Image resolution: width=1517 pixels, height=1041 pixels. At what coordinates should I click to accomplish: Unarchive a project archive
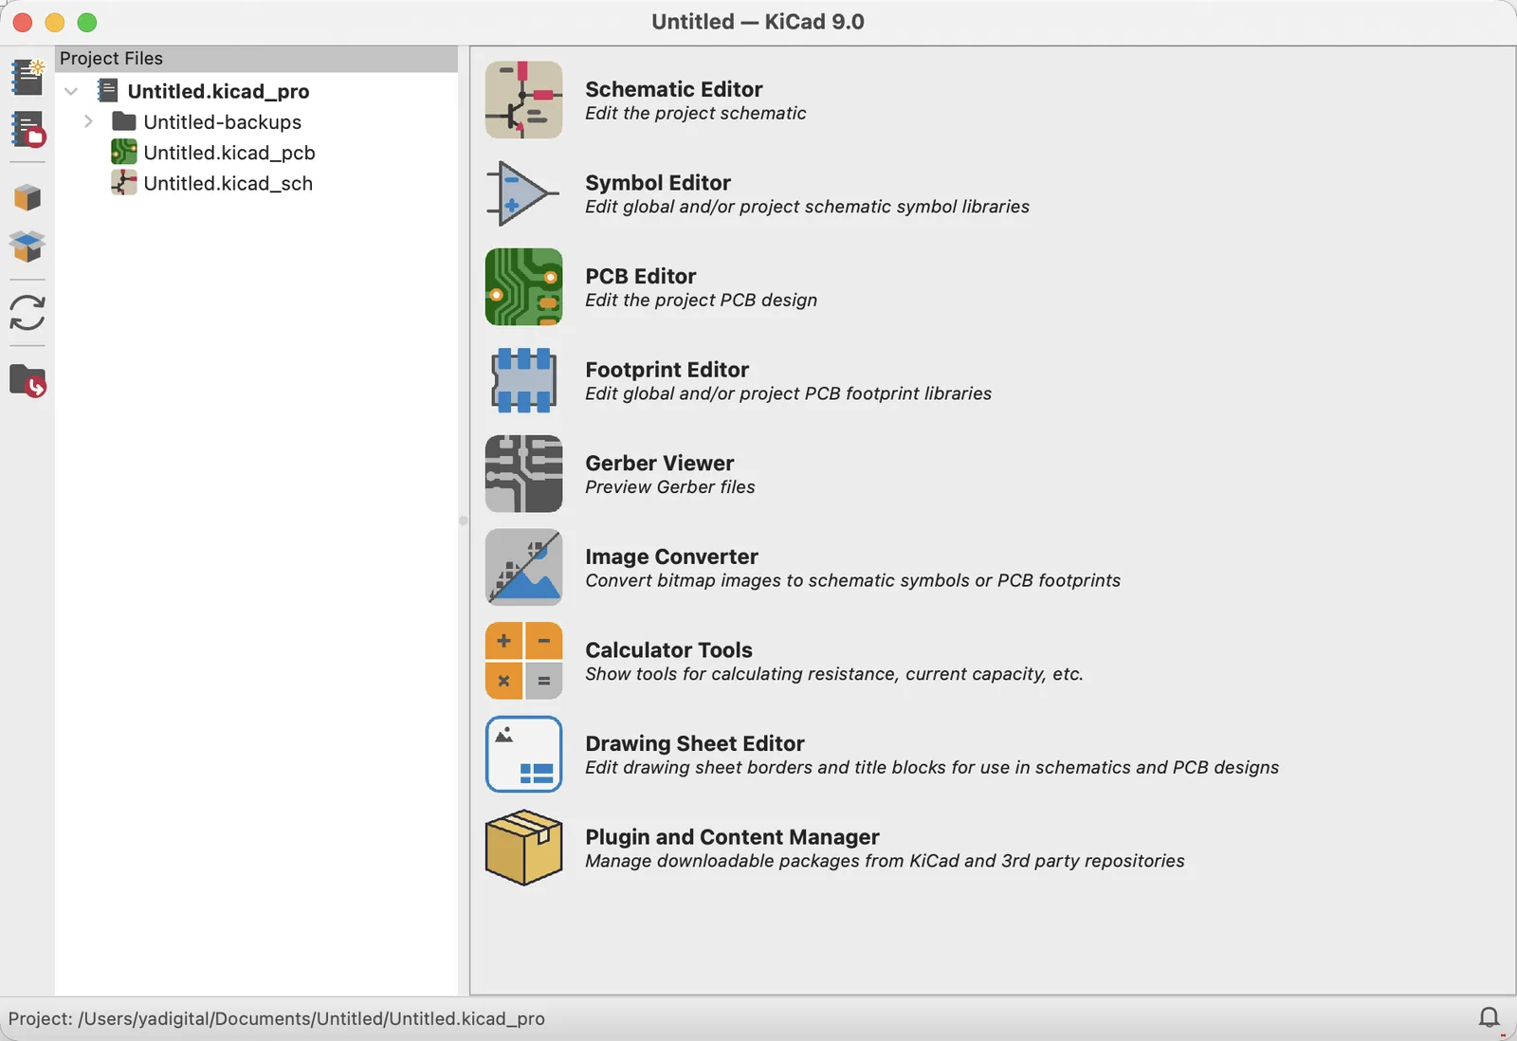tap(27, 247)
